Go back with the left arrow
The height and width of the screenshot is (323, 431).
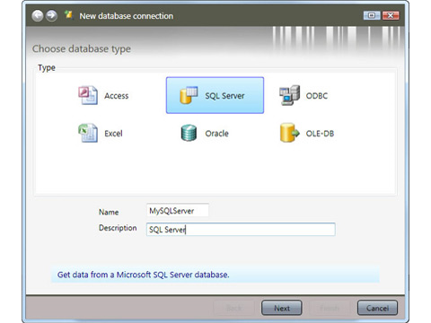tap(38, 15)
